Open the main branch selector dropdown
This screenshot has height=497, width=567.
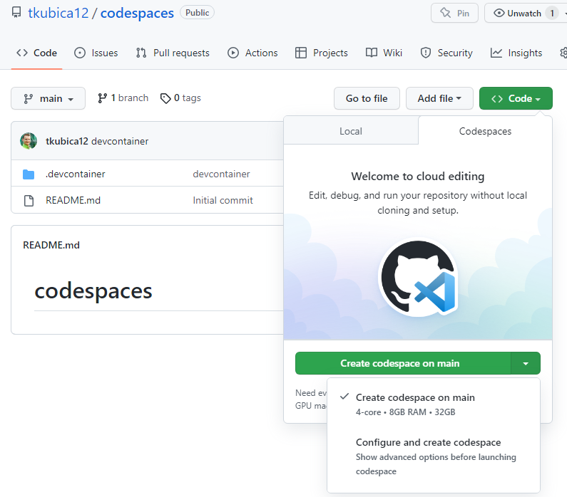click(48, 98)
